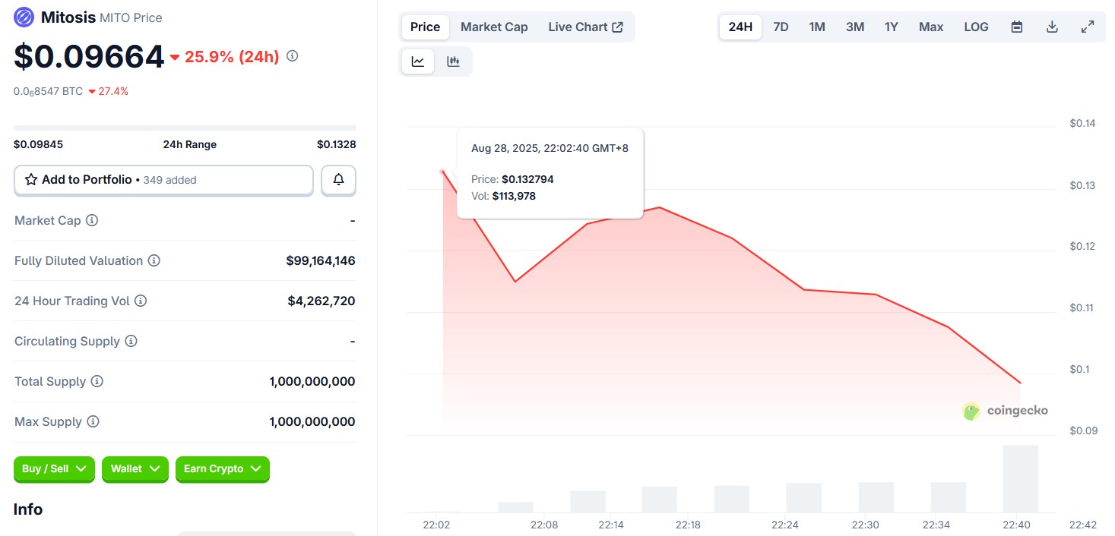
Task: Click info icon next to Circulating Supply
Action: (131, 341)
